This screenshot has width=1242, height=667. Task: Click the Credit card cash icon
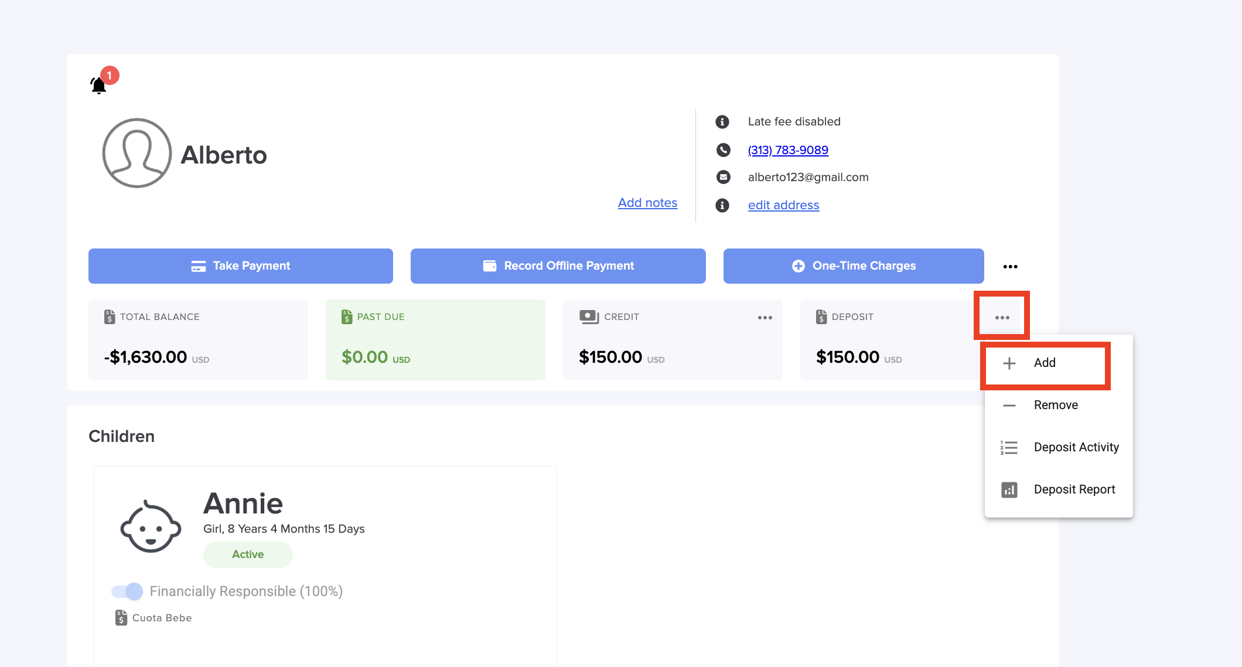pyautogui.click(x=589, y=317)
